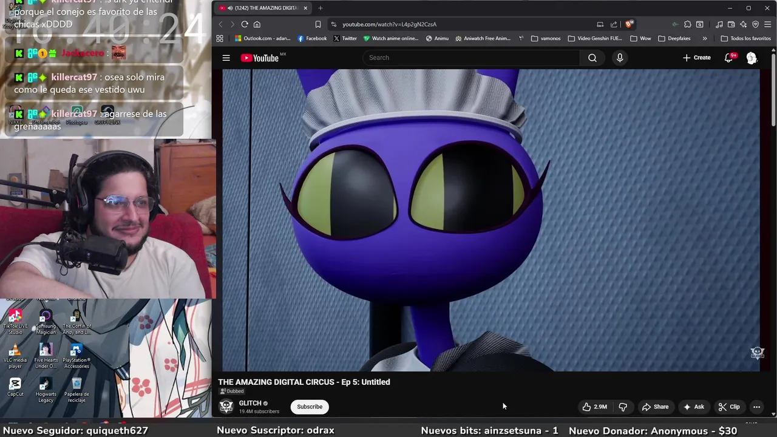
Task: Expand Video Genshin bookmarks folder
Action: click(595, 38)
